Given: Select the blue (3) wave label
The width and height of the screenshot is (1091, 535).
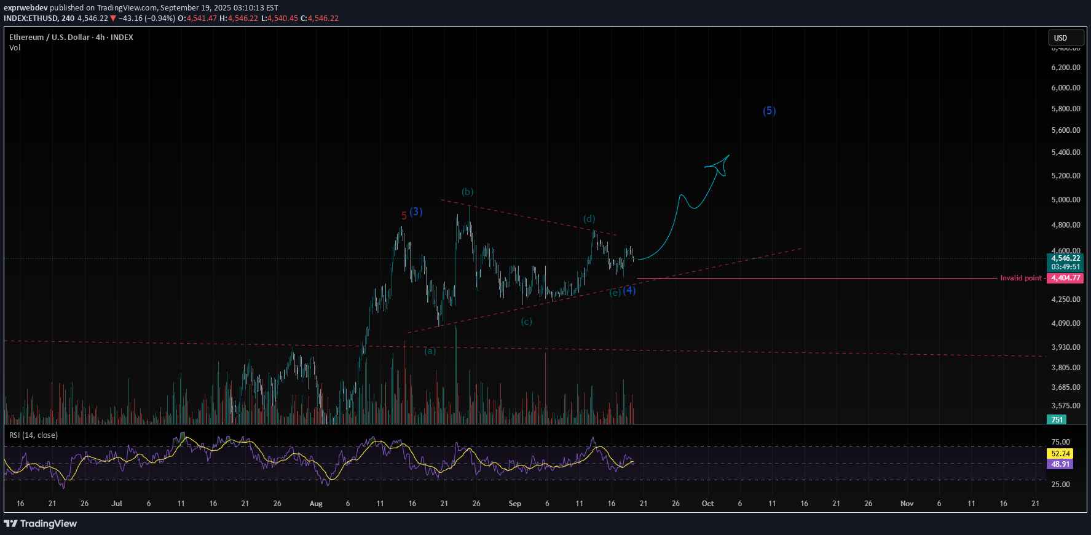Looking at the screenshot, I should (416, 212).
